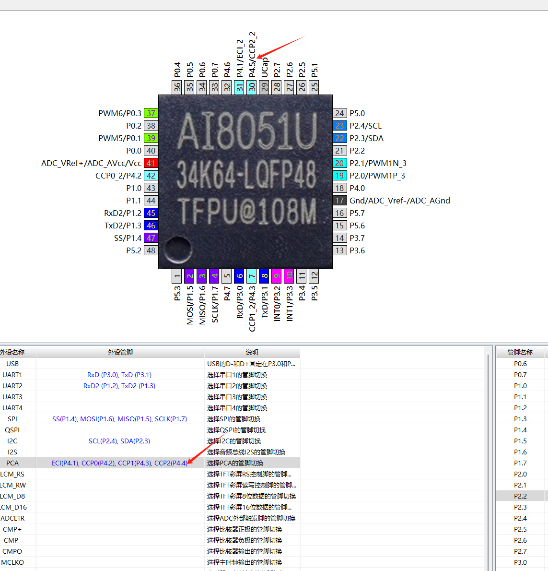Select the UART3 peripheral row
Viewport: 548px width, 571px height.
[x=150, y=397]
